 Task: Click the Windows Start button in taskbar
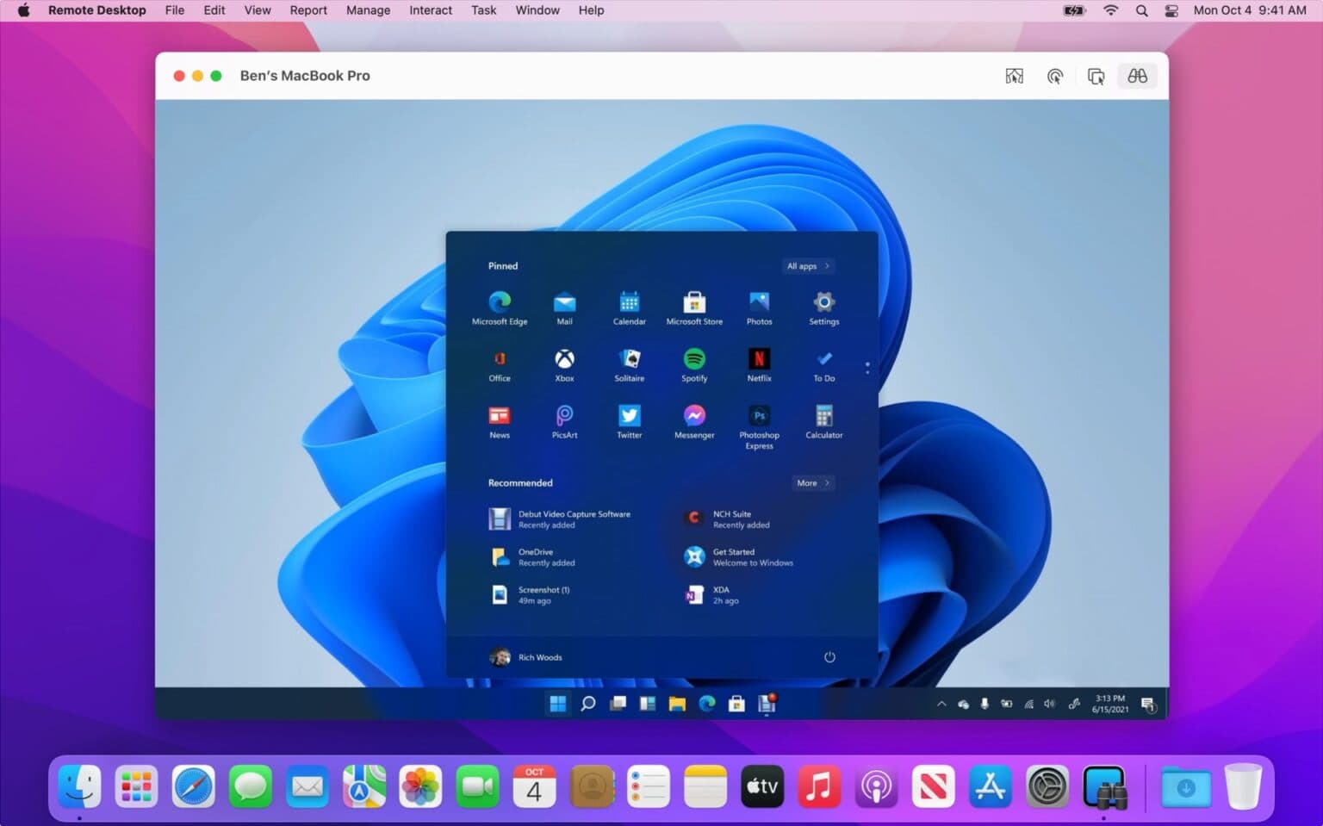[x=558, y=704]
